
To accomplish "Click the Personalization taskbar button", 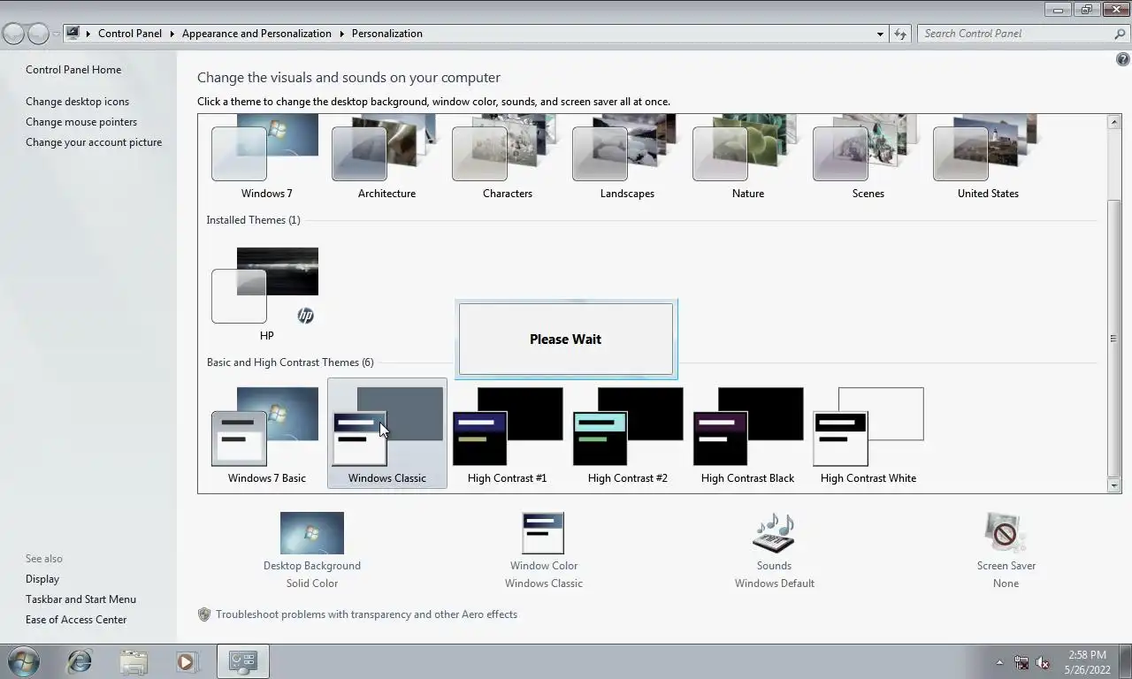I will [x=242, y=661].
